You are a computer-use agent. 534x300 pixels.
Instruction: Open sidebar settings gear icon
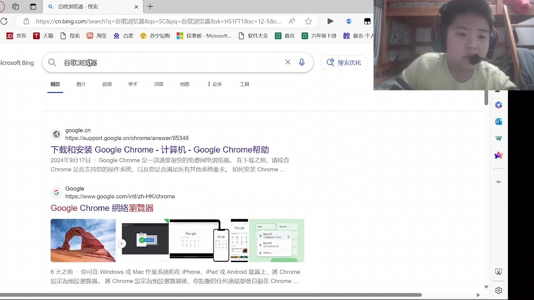tap(499, 290)
